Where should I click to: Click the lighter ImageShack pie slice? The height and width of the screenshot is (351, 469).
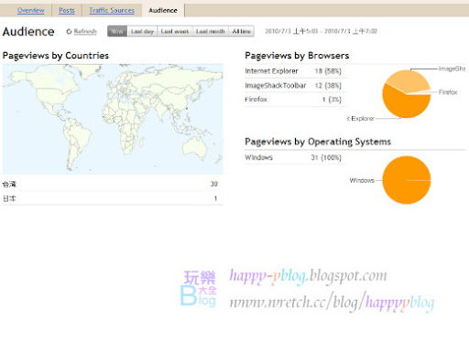point(406,80)
